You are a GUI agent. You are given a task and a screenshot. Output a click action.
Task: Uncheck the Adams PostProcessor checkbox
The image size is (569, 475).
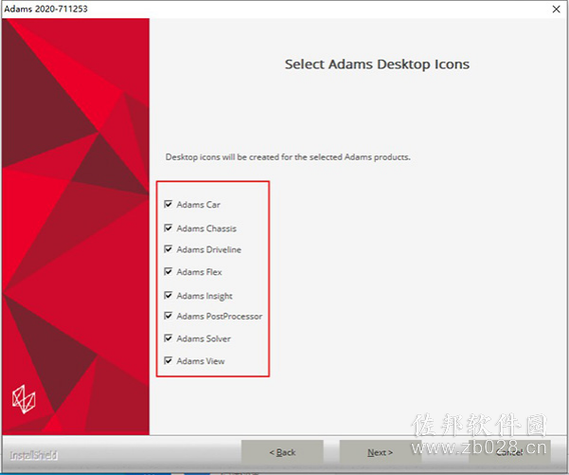coord(169,316)
